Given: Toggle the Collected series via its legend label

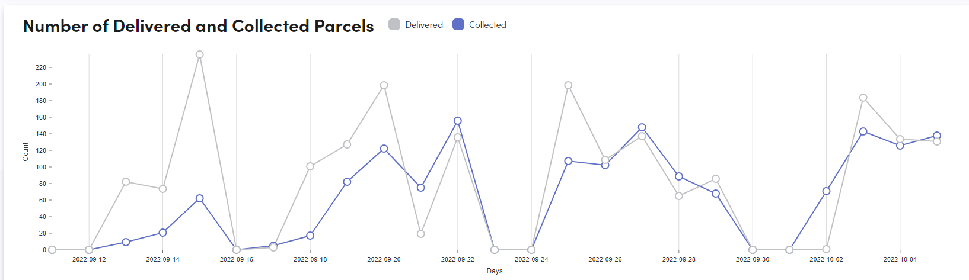Looking at the screenshot, I should (487, 25).
